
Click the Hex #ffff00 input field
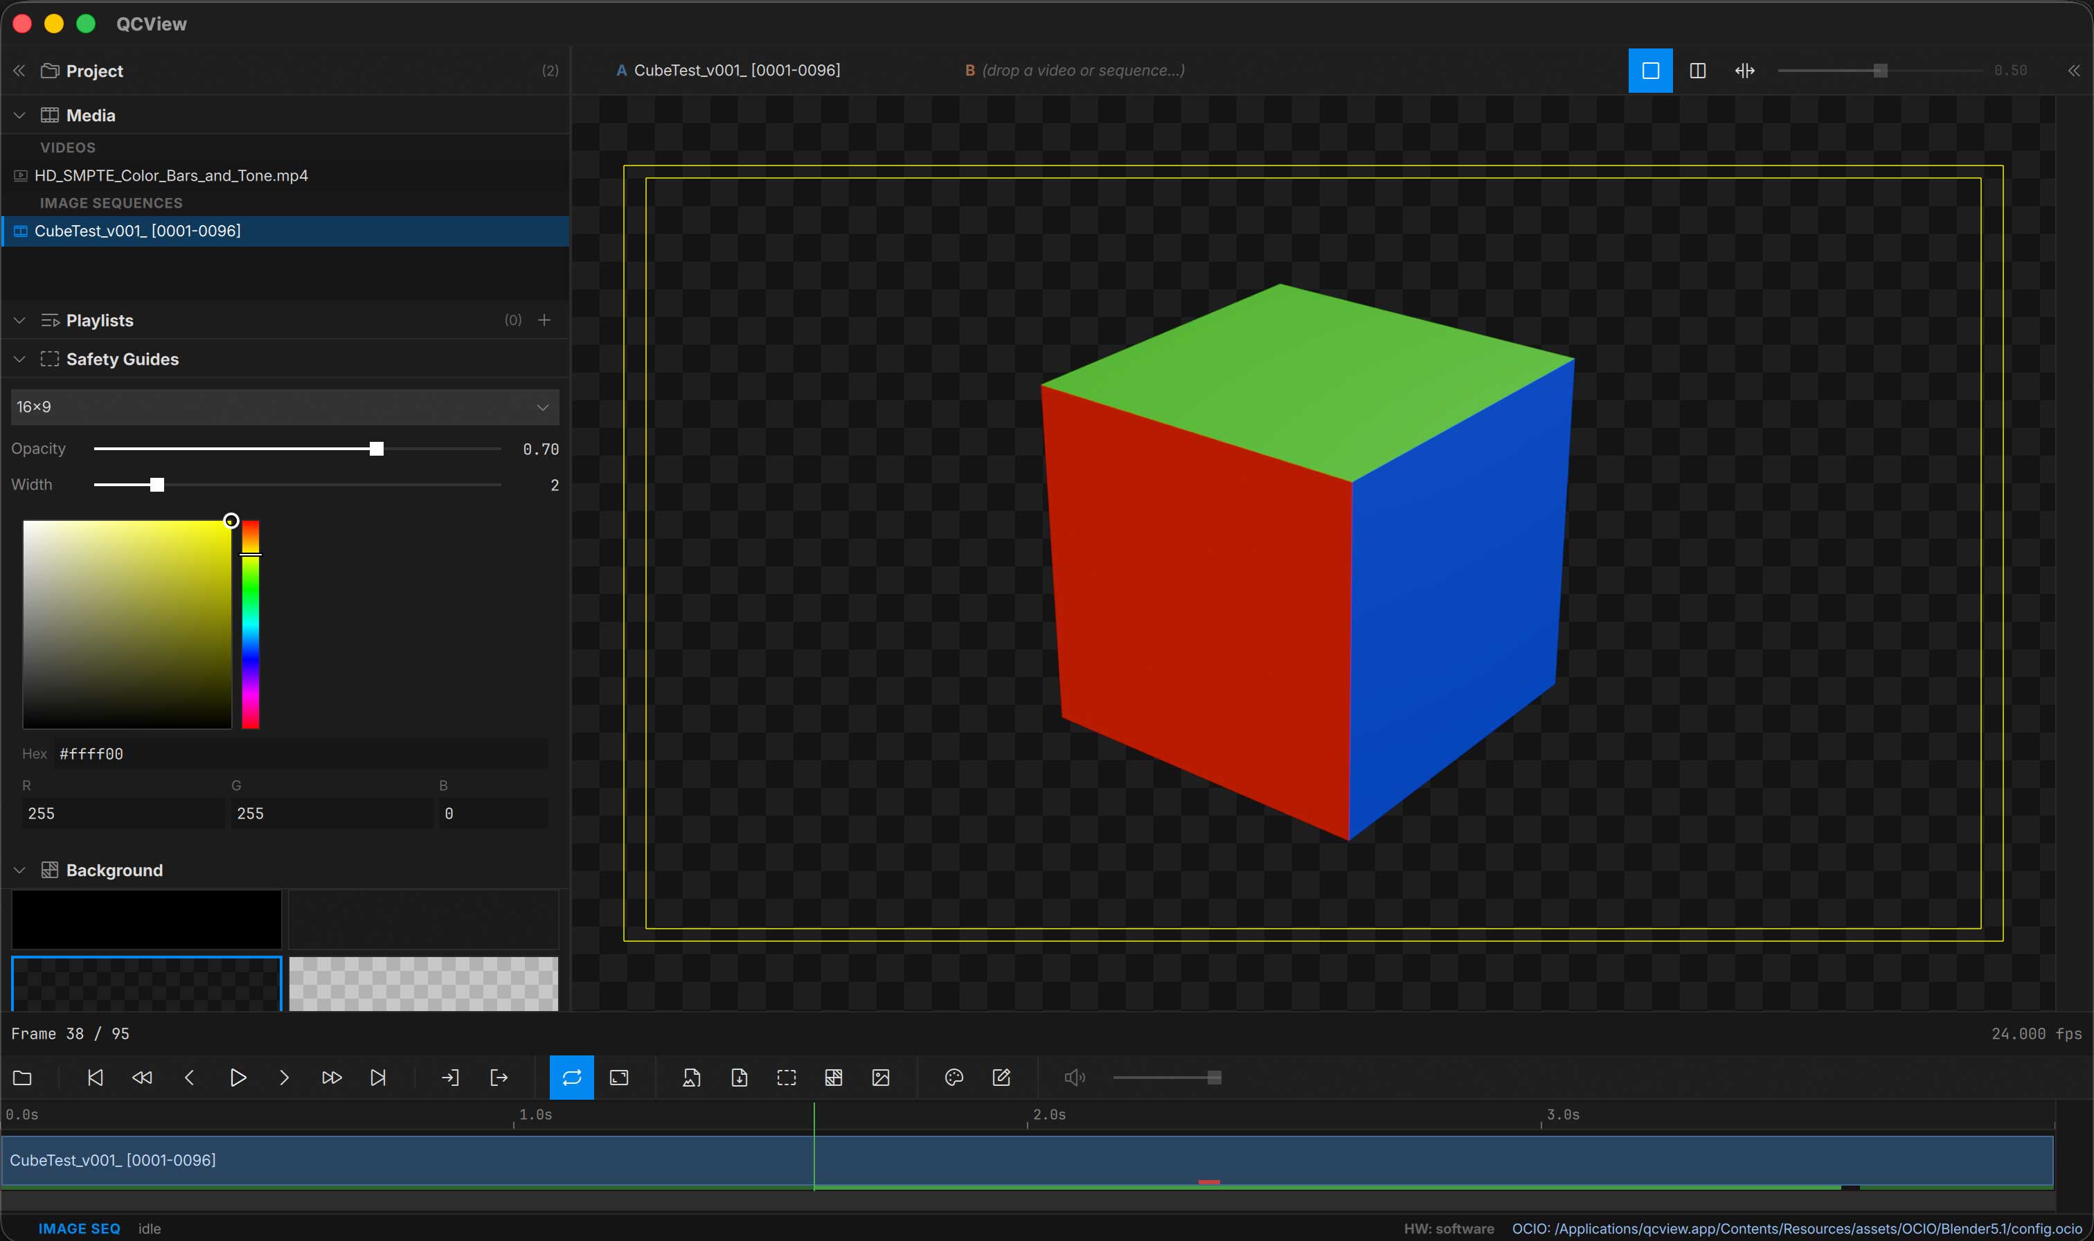tap(301, 753)
